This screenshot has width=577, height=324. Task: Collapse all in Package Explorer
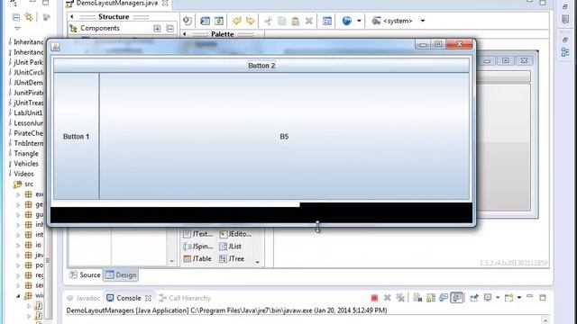point(16,17)
